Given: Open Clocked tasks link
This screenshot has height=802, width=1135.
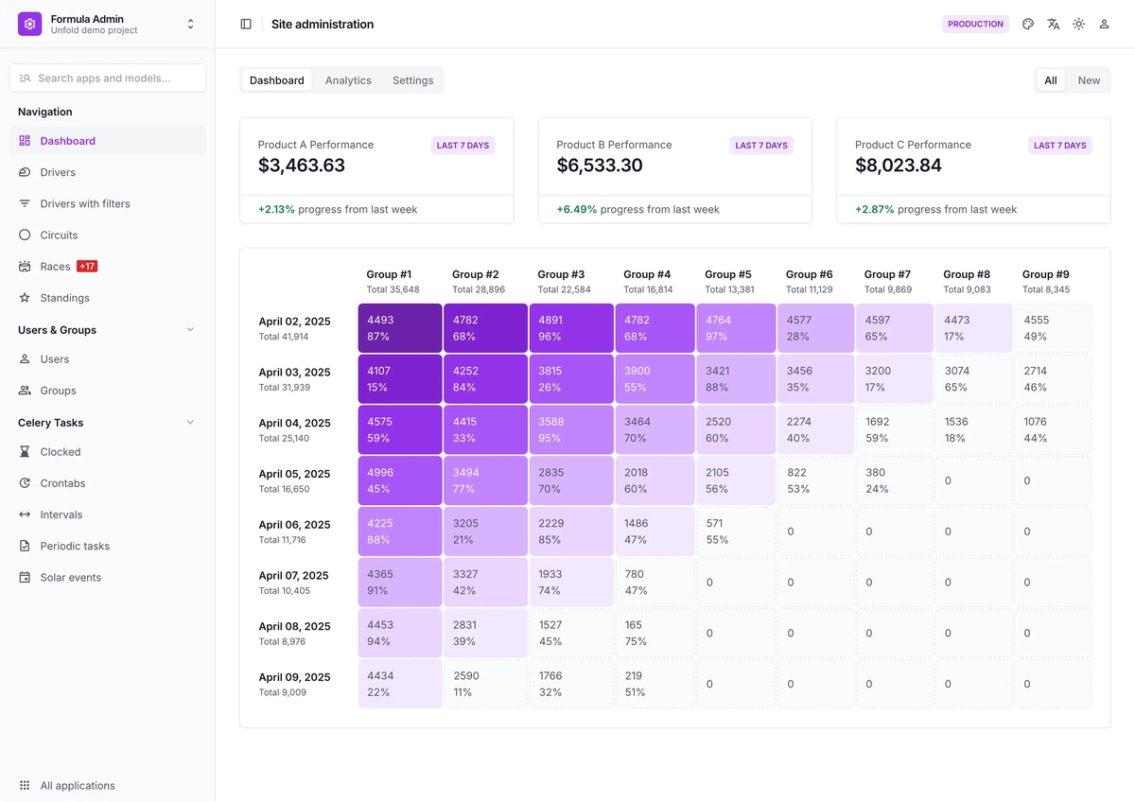Looking at the screenshot, I should pyautogui.click(x=108, y=452).
